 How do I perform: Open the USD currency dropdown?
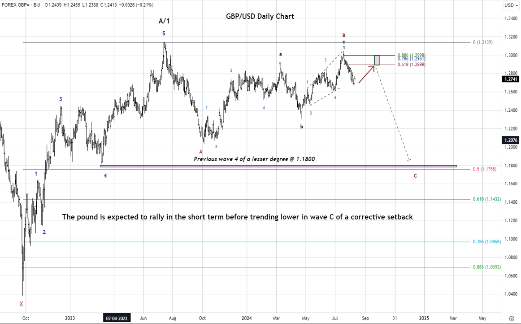(x=511, y=5)
